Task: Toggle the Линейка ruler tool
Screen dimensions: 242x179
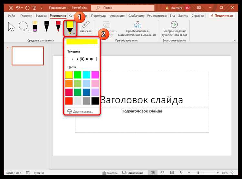Action: 86,26
